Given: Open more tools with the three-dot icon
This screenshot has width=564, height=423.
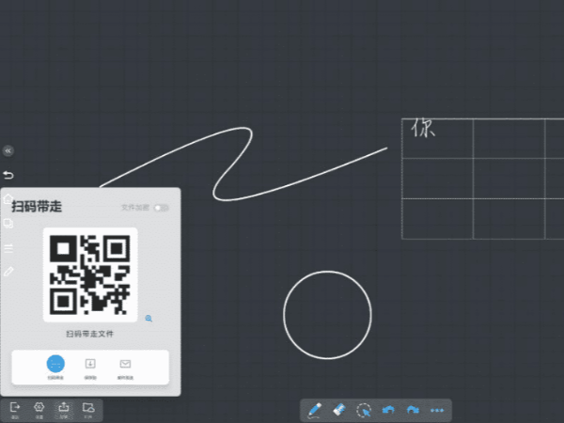Looking at the screenshot, I should point(437,410).
